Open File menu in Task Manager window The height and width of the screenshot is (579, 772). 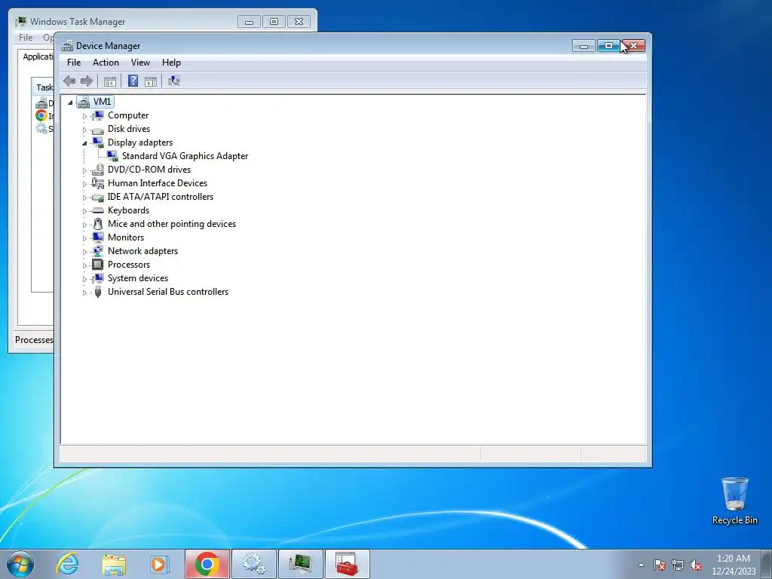(26, 38)
